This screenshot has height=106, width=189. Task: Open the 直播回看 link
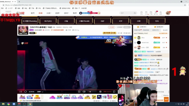159,27
